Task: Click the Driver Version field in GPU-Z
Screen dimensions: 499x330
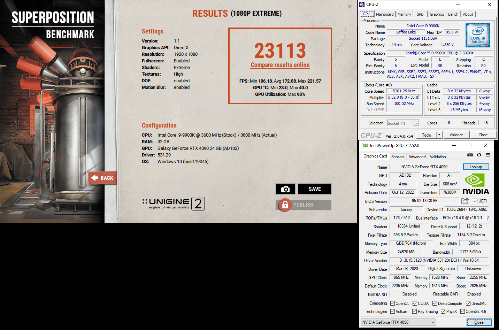Action: [439, 260]
